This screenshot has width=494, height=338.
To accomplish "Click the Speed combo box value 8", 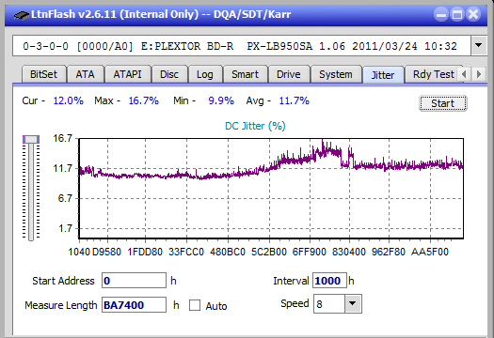I will coord(329,303).
